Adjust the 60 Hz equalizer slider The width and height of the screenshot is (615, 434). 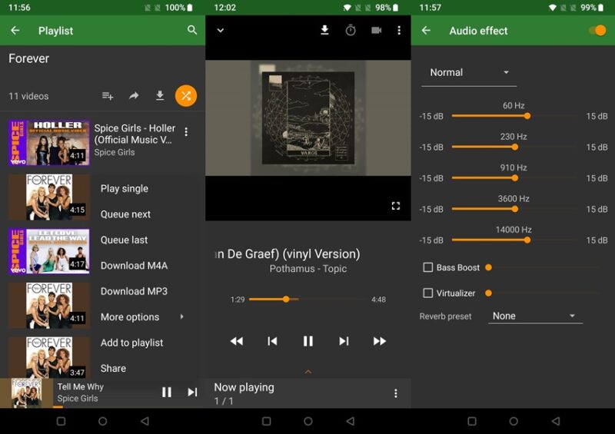514,116
